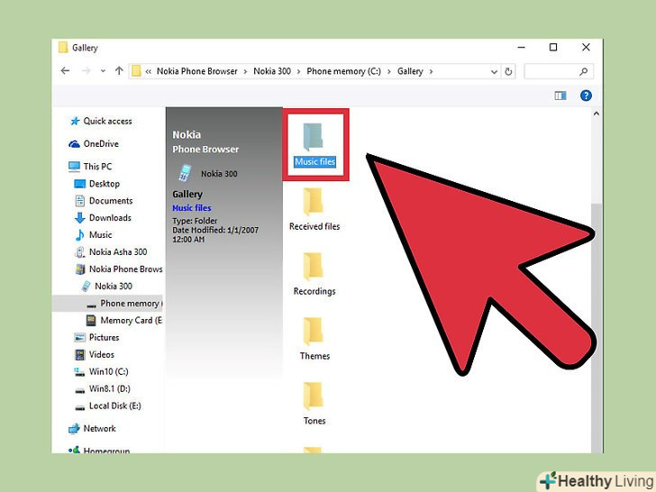
Task: Open the recent locations dropdown chevron
Action: [x=103, y=71]
